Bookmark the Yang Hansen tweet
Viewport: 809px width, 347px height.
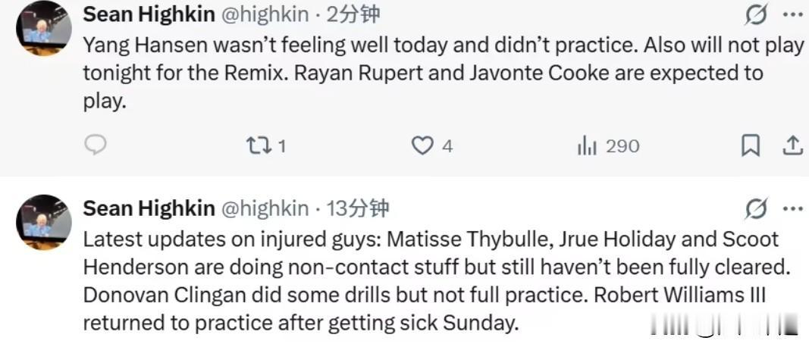coord(750,145)
